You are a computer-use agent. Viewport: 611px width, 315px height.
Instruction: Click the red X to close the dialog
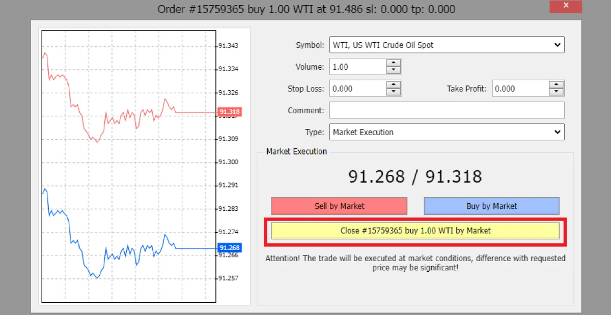(565, 7)
